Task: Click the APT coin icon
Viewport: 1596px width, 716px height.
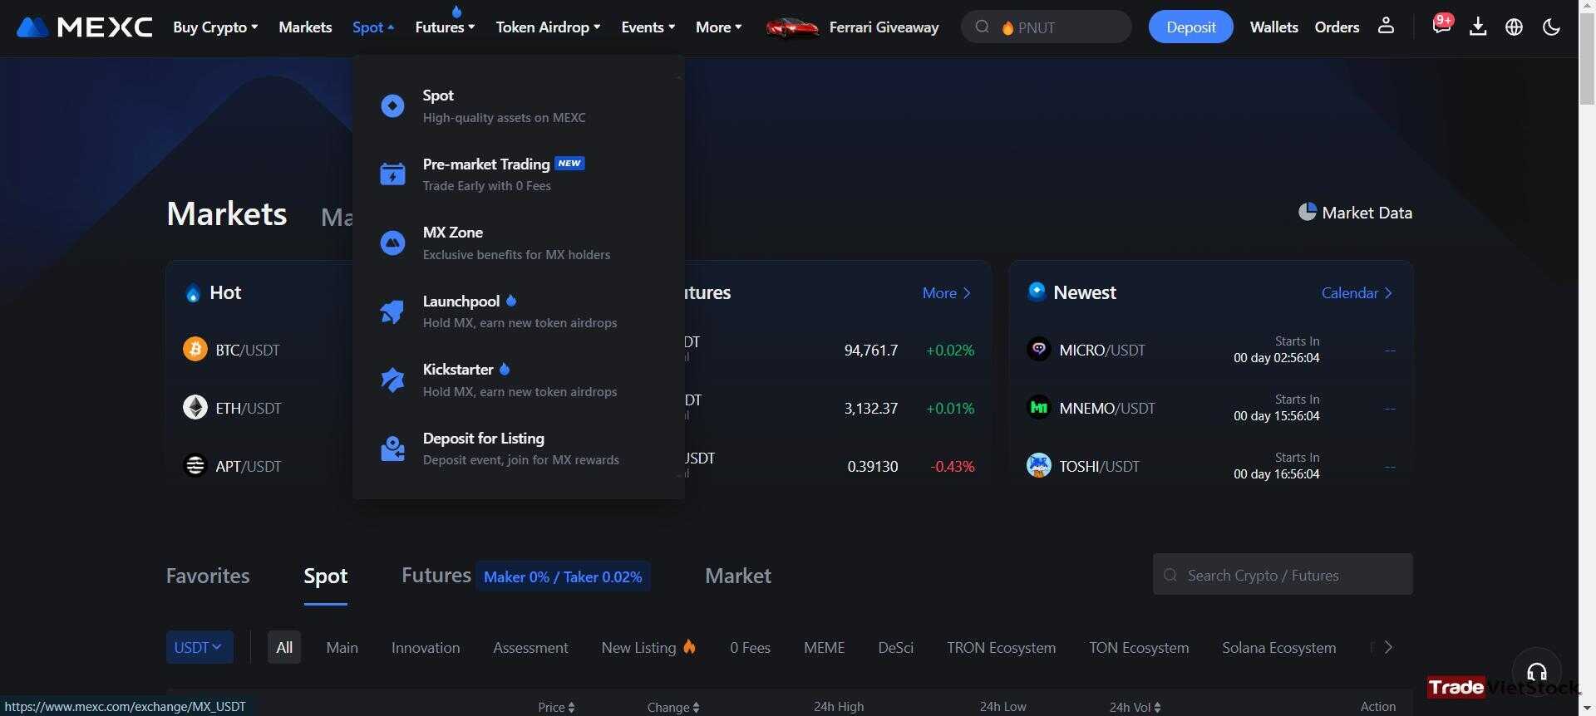Action: tap(195, 465)
